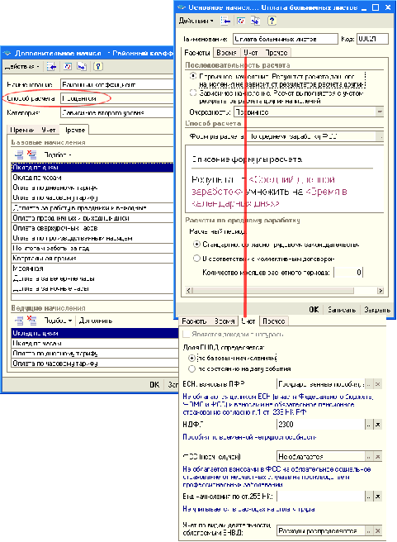Toggle Является доходом в натуральной форме checkbox
397x542 pixels.
tap(186, 334)
